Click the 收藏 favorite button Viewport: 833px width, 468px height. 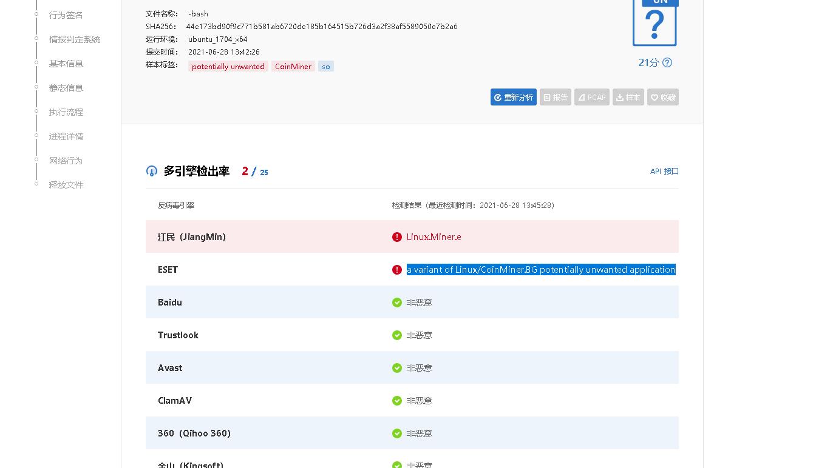click(x=663, y=97)
